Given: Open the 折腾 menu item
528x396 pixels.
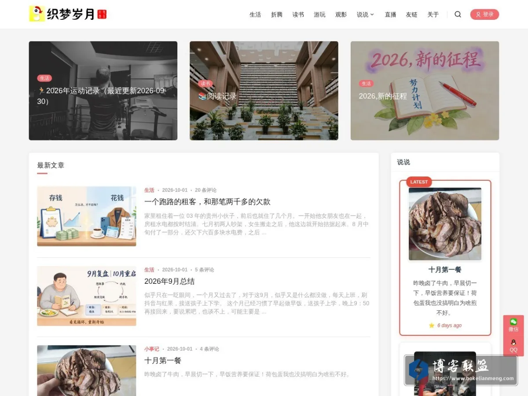Looking at the screenshot, I should pyautogui.click(x=277, y=15).
